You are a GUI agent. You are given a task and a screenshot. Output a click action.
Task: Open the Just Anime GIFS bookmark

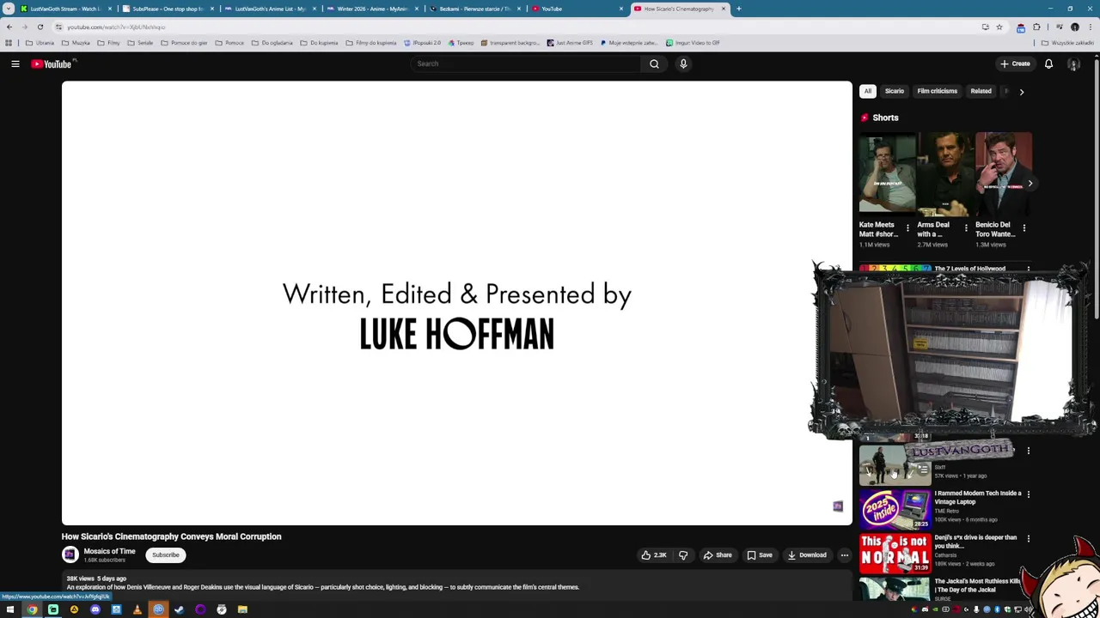(x=570, y=43)
